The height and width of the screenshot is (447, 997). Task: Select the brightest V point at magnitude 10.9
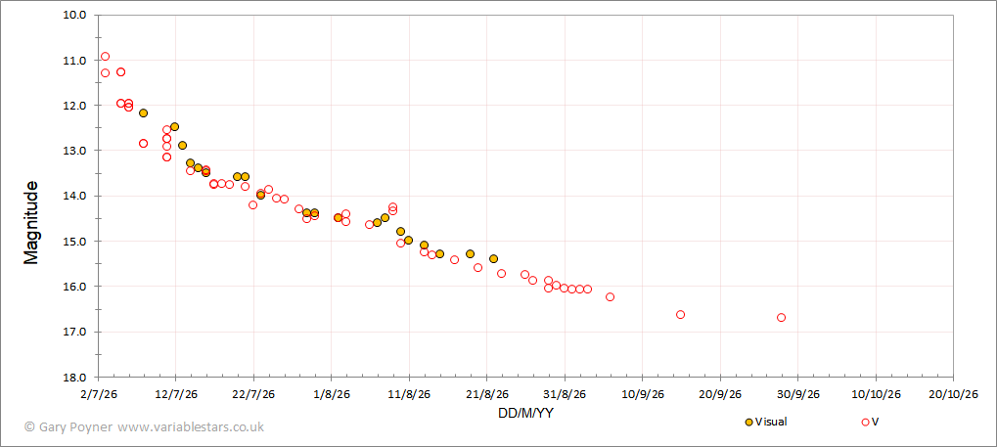[105, 57]
